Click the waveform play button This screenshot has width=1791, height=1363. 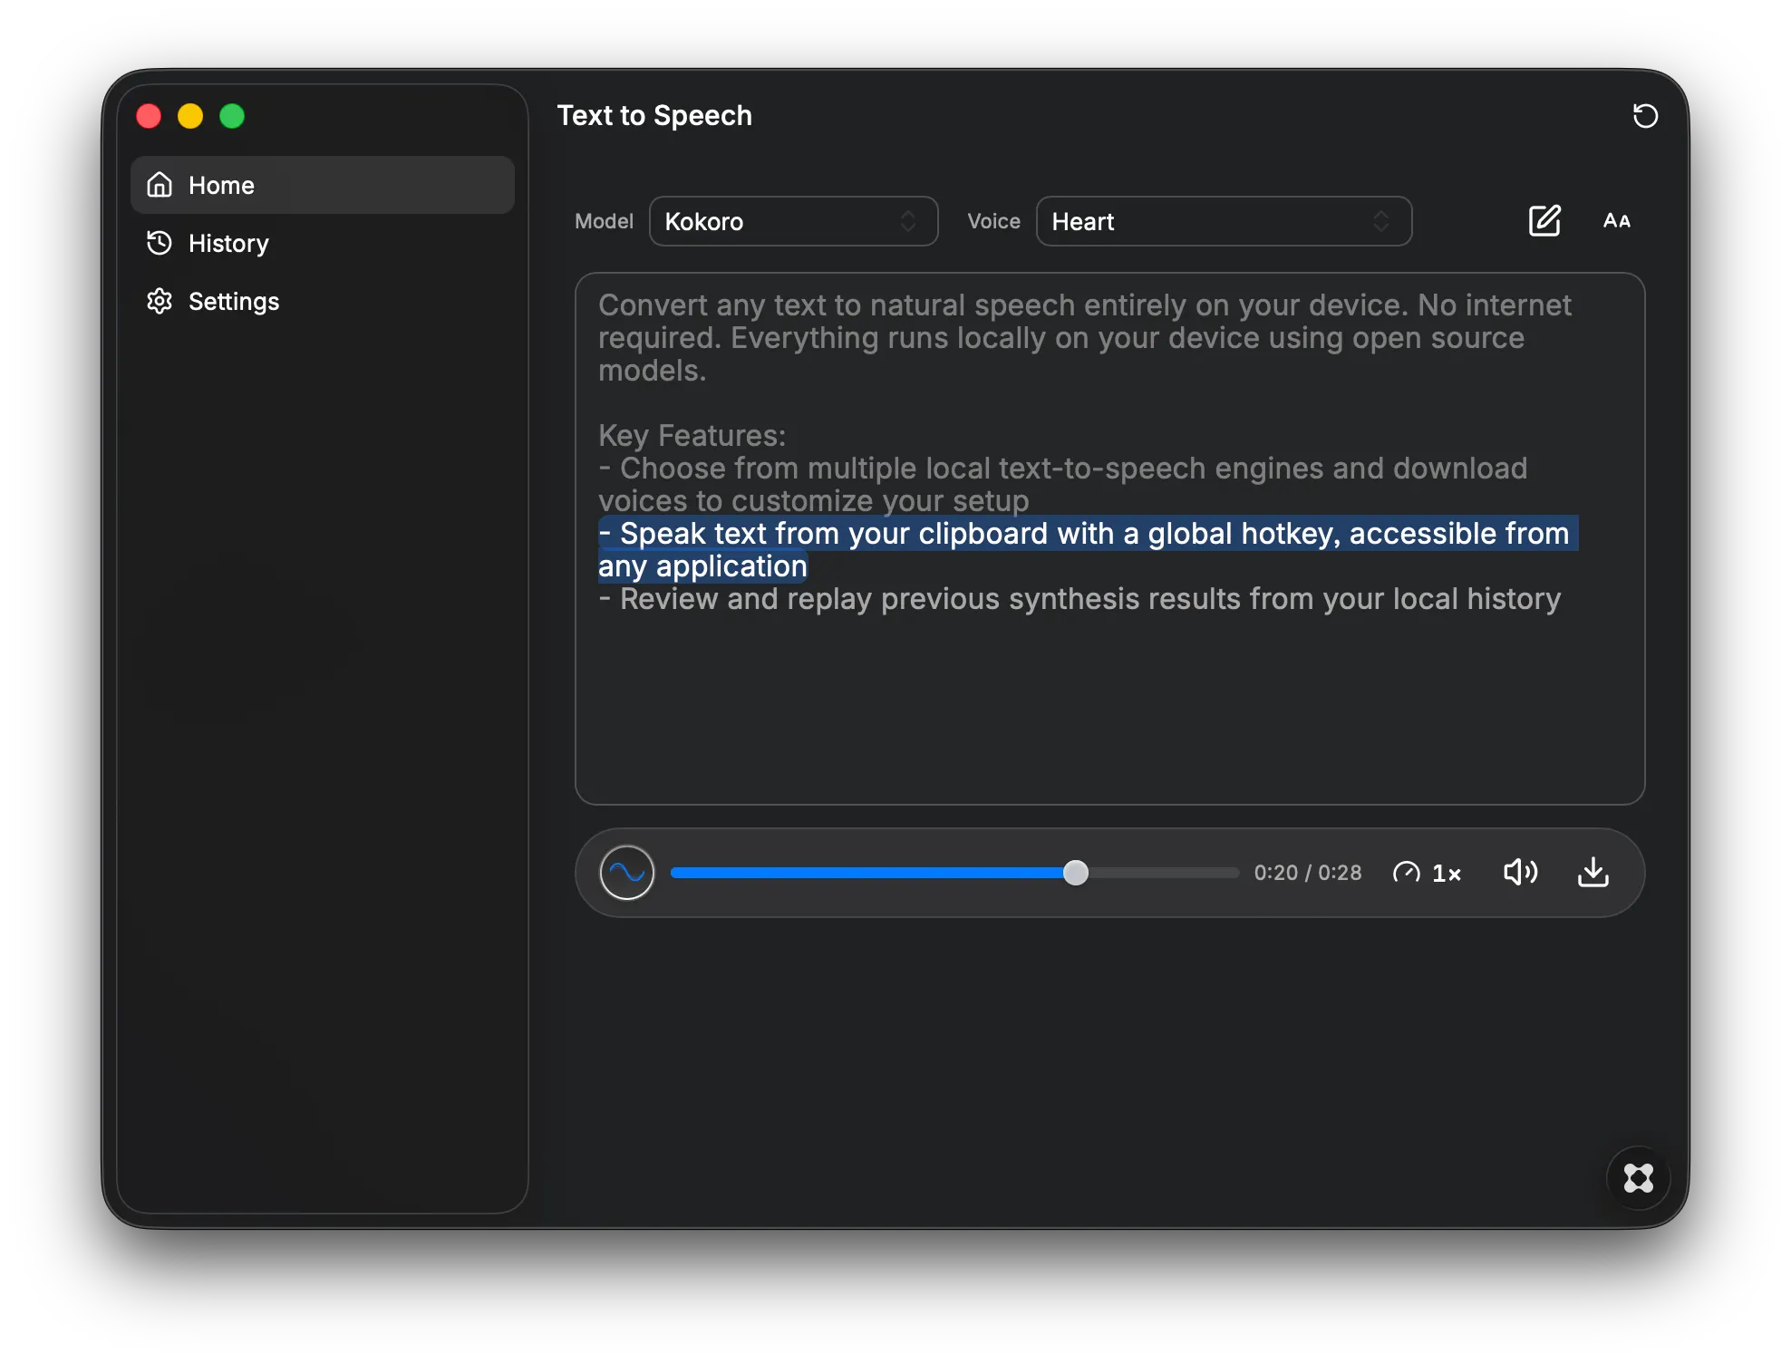[626, 873]
